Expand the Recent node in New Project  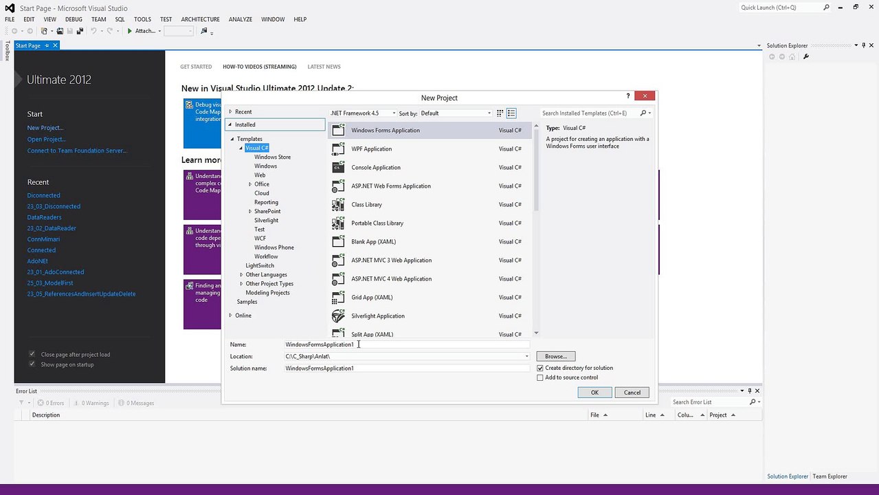click(231, 111)
